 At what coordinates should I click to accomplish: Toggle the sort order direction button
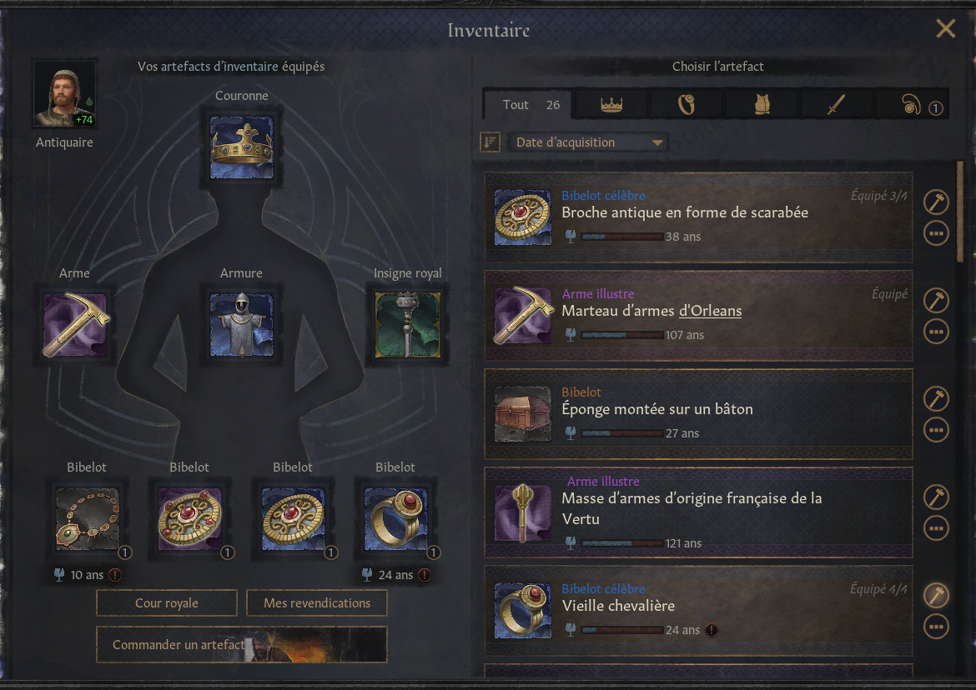(x=491, y=142)
